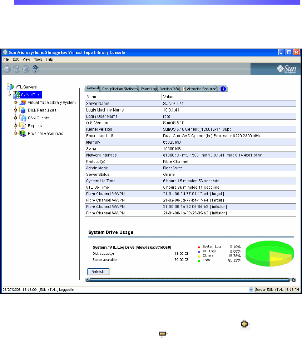Click the red Attention Required exclamation icon
The image size is (302, 338).
click(x=184, y=89)
